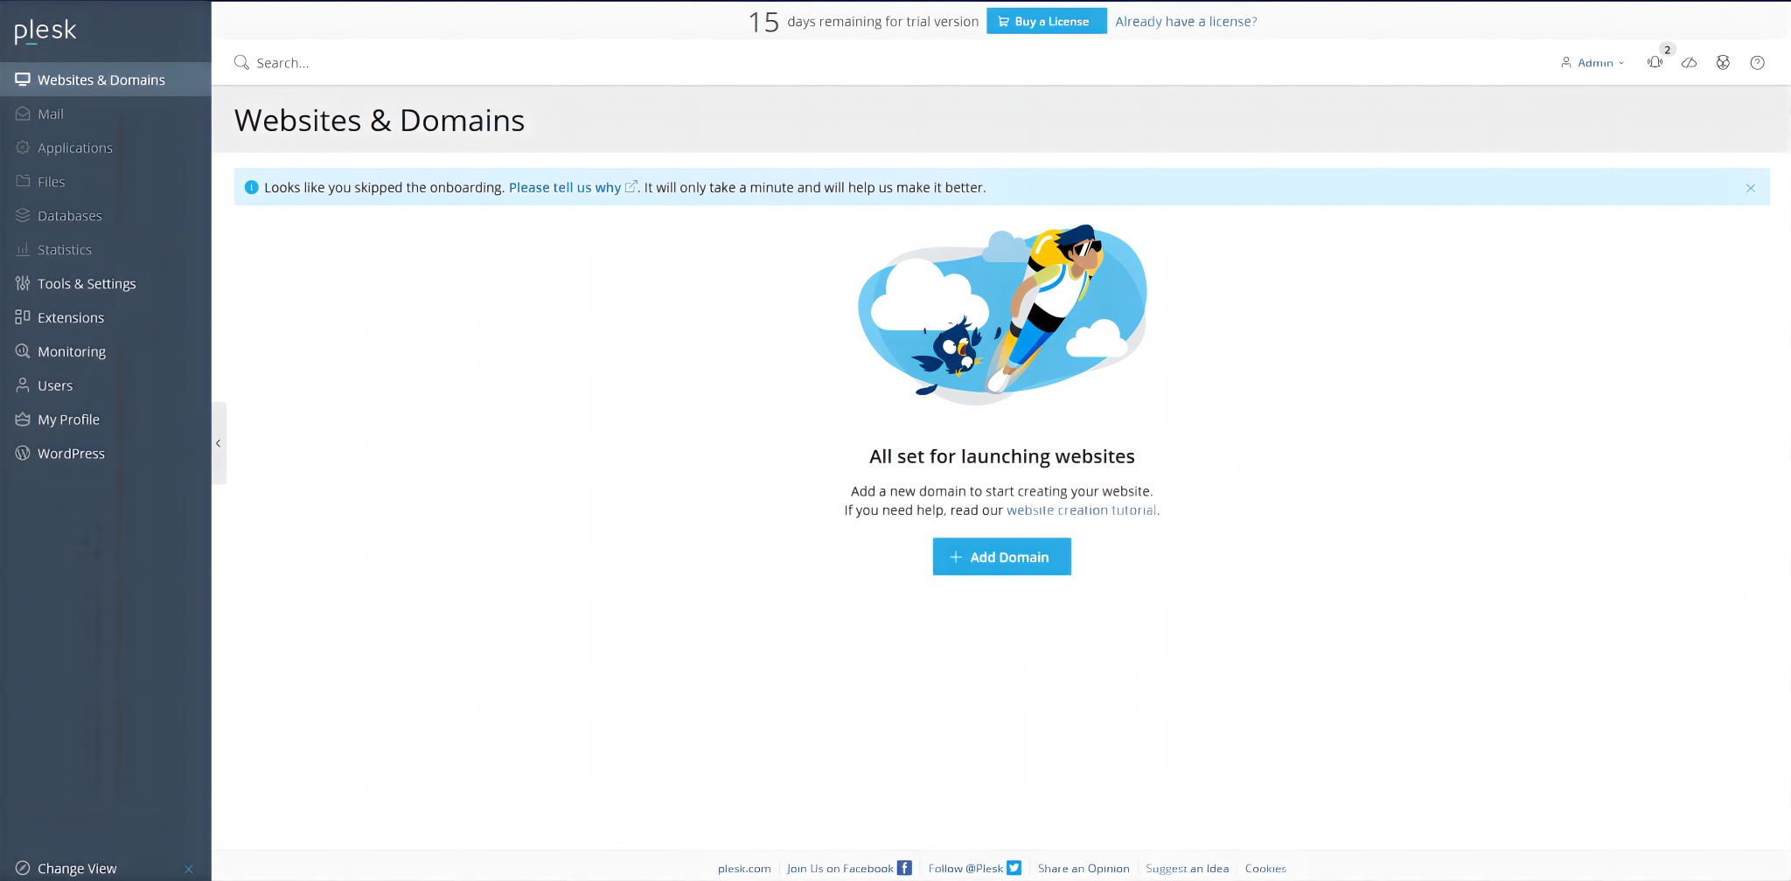Collapse the left sidebar with the chevron

(219, 443)
